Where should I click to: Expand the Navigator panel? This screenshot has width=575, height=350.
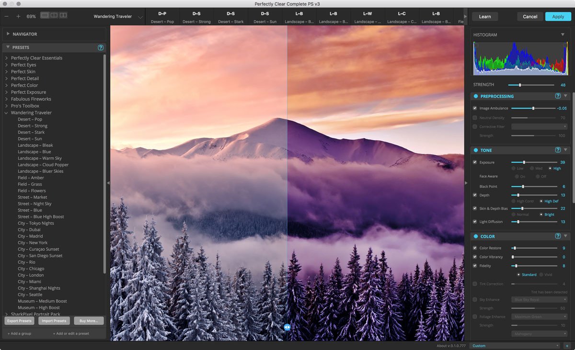8,34
